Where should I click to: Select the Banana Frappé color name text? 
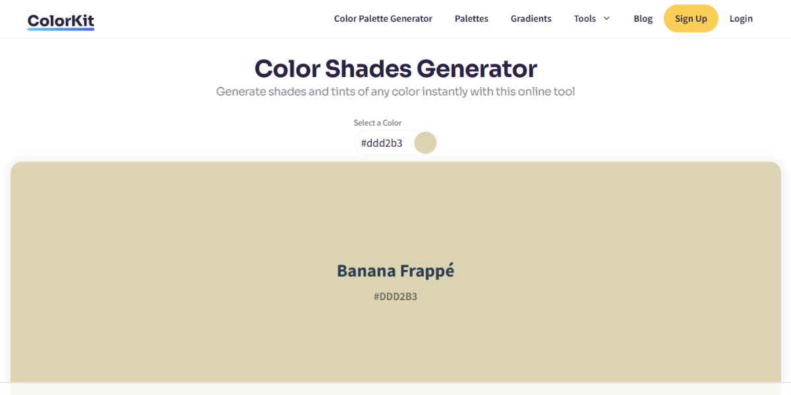click(395, 270)
